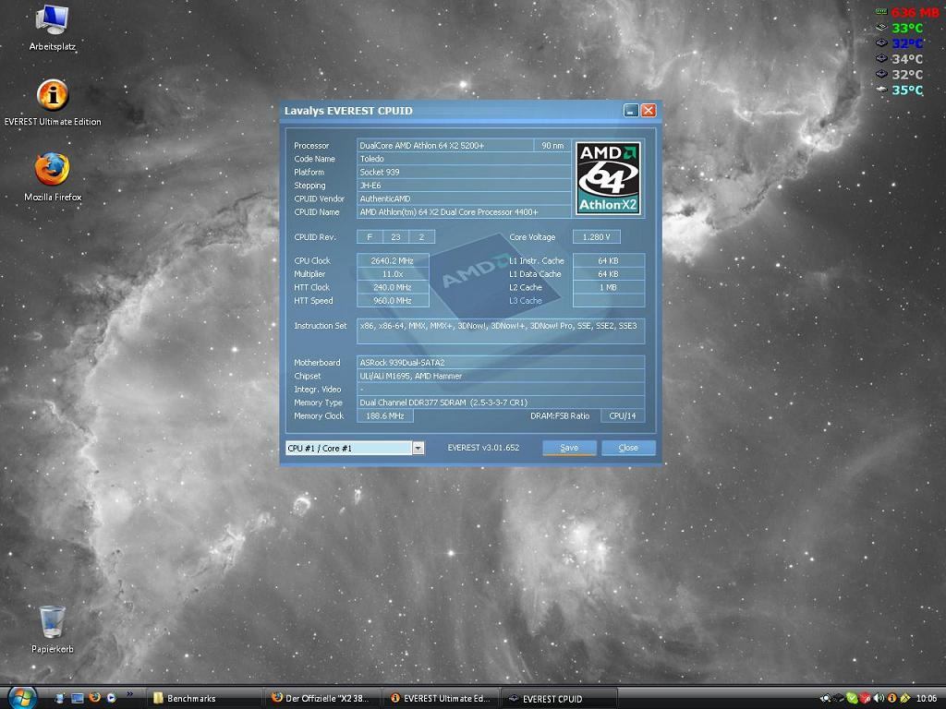Switch to Der Offizielle "X2 38... Firefox task

click(x=322, y=698)
